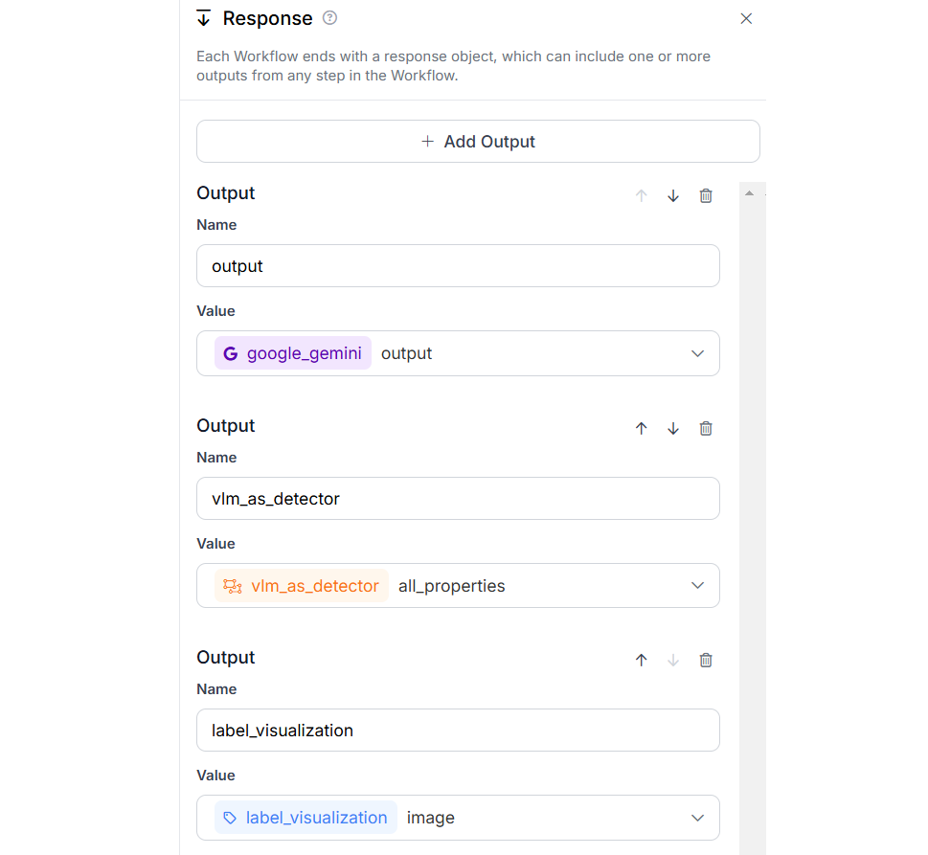Move vlm_as_detector output up
Image resolution: width=928 pixels, height=855 pixels.
[x=642, y=428]
